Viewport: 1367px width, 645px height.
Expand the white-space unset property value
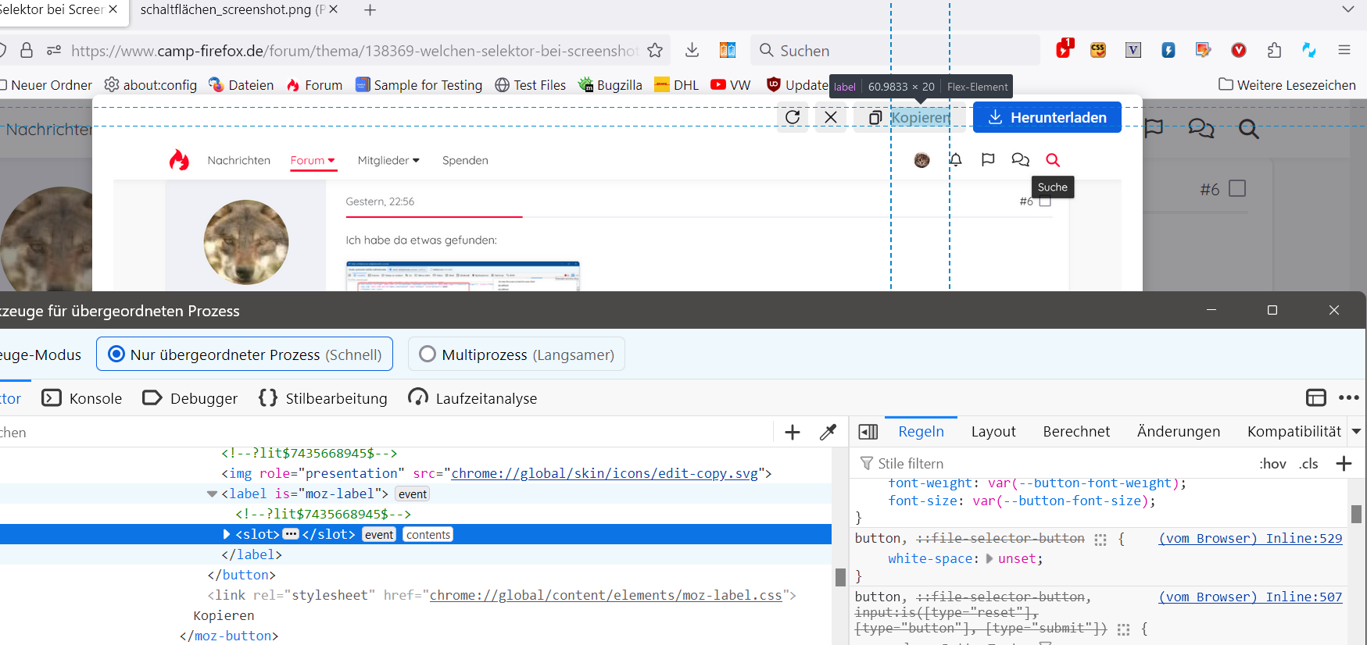(989, 559)
